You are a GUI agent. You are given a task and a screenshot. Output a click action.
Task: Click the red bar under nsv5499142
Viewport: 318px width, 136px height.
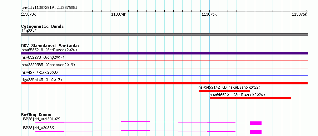click(224, 91)
